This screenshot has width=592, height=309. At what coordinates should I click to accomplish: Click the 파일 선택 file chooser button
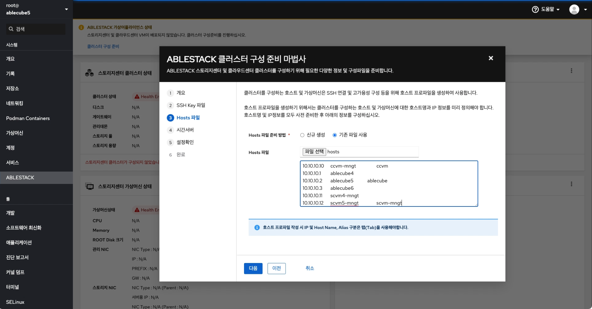coord(314,152)
